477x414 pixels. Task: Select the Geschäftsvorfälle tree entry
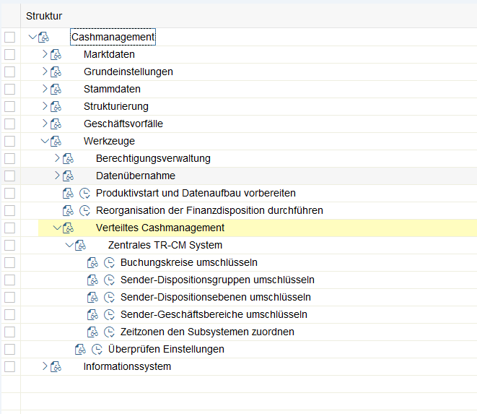pos(123,124)
